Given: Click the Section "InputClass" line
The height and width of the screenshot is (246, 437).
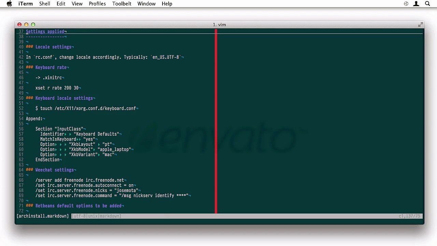Looking at the screenshot, I should (59, 129).
